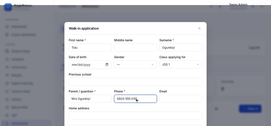Click the Phone number input field
271x126 pixels.
135,99
